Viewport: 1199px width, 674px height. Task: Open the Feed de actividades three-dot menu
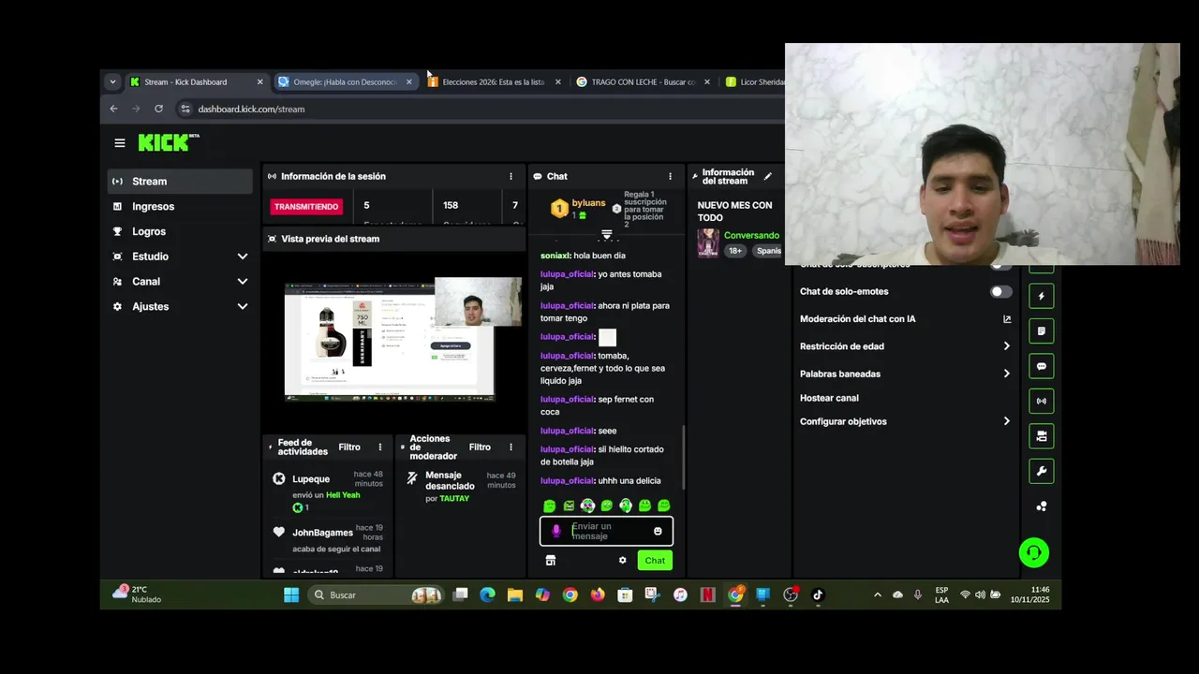click(x=379, y=447)
